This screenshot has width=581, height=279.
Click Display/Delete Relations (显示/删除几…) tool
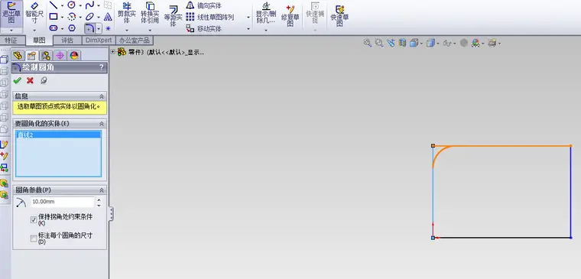[266, 13]
